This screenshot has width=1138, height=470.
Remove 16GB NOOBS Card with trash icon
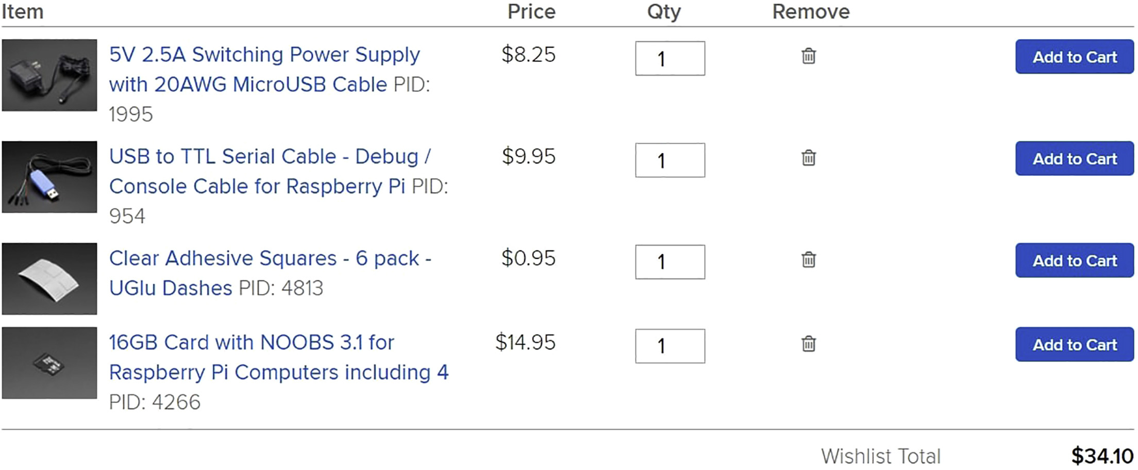[808, 343]
